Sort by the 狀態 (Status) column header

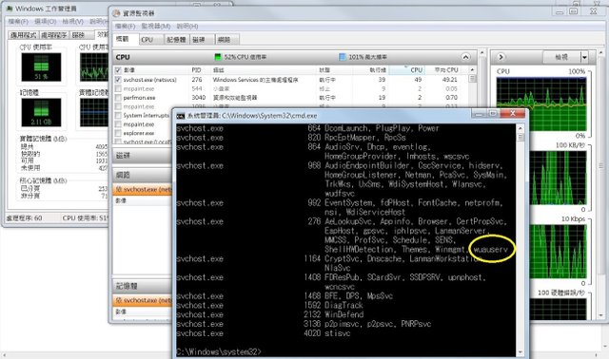[x=334, y=70]
